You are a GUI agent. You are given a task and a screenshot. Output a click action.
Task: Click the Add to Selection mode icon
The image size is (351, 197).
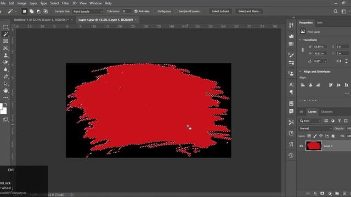pos(32,11)
